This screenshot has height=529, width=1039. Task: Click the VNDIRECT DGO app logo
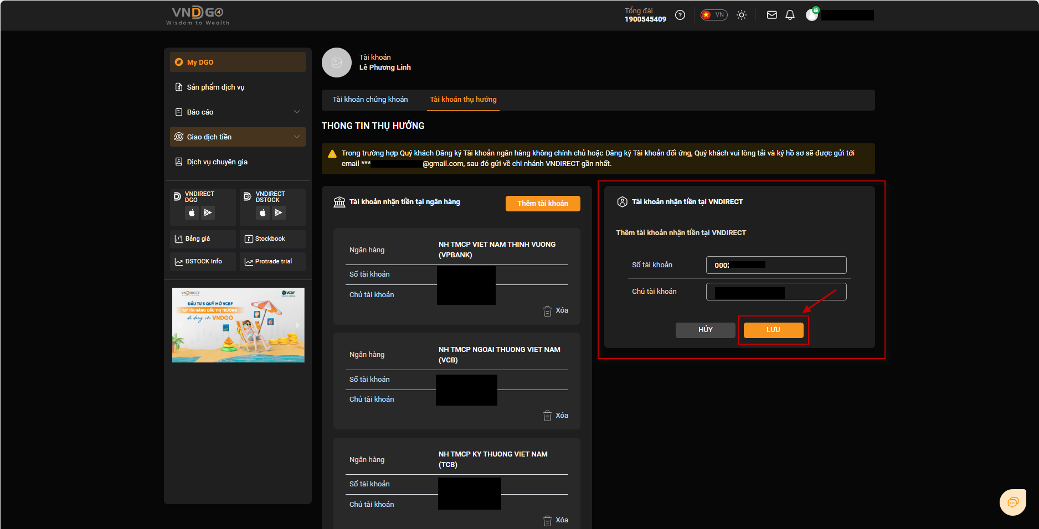click(177, 196)
